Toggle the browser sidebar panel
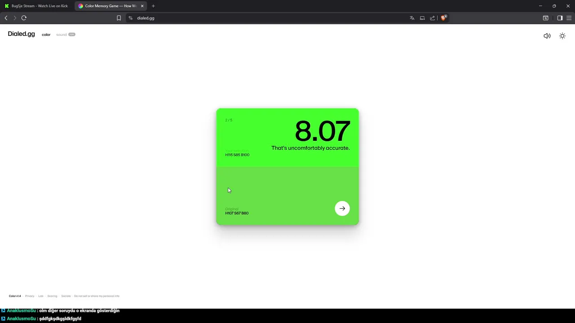 (560, 18)
